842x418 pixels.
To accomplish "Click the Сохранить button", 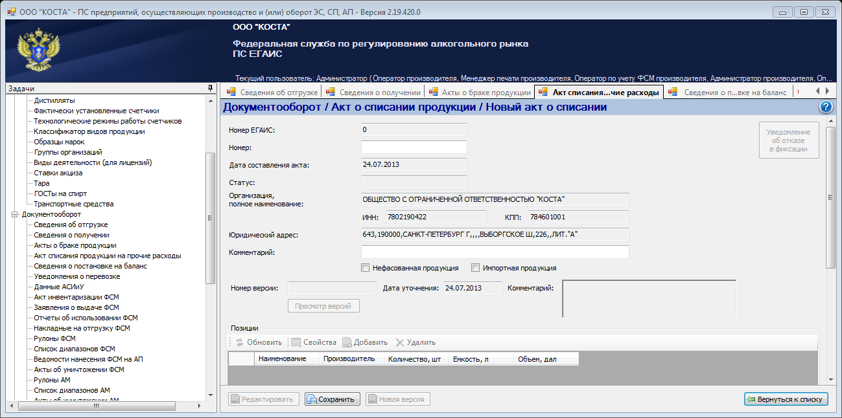I will 333,399.
